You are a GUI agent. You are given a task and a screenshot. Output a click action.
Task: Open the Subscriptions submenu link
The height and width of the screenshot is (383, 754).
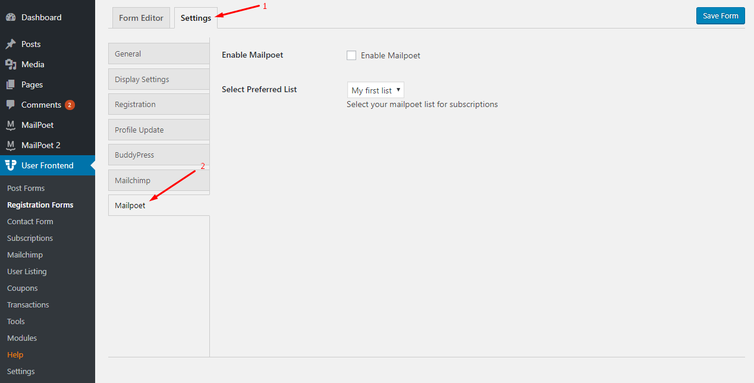pyautogui.click(x=30, y=238)
